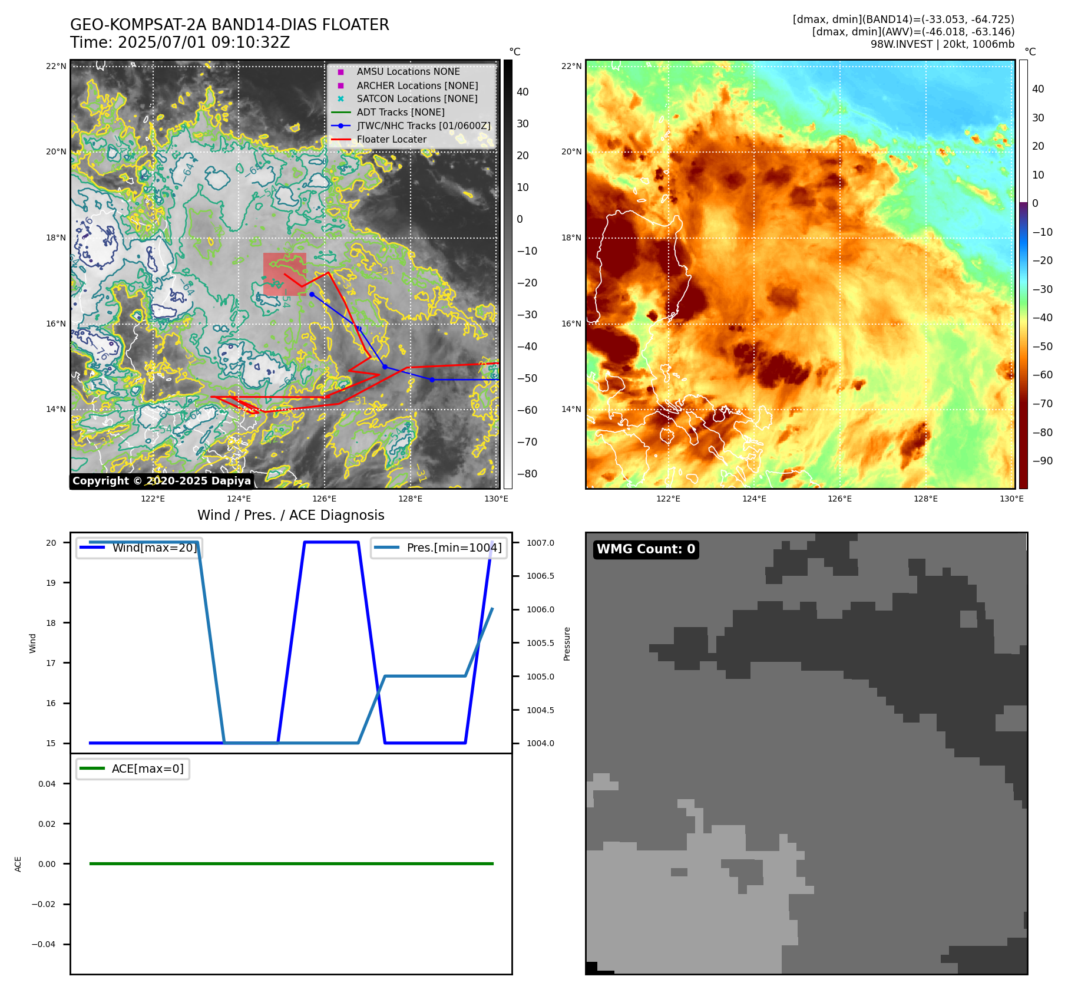
Task: Click the ACE[max=0] legend entry
Action: pos(133,769)
